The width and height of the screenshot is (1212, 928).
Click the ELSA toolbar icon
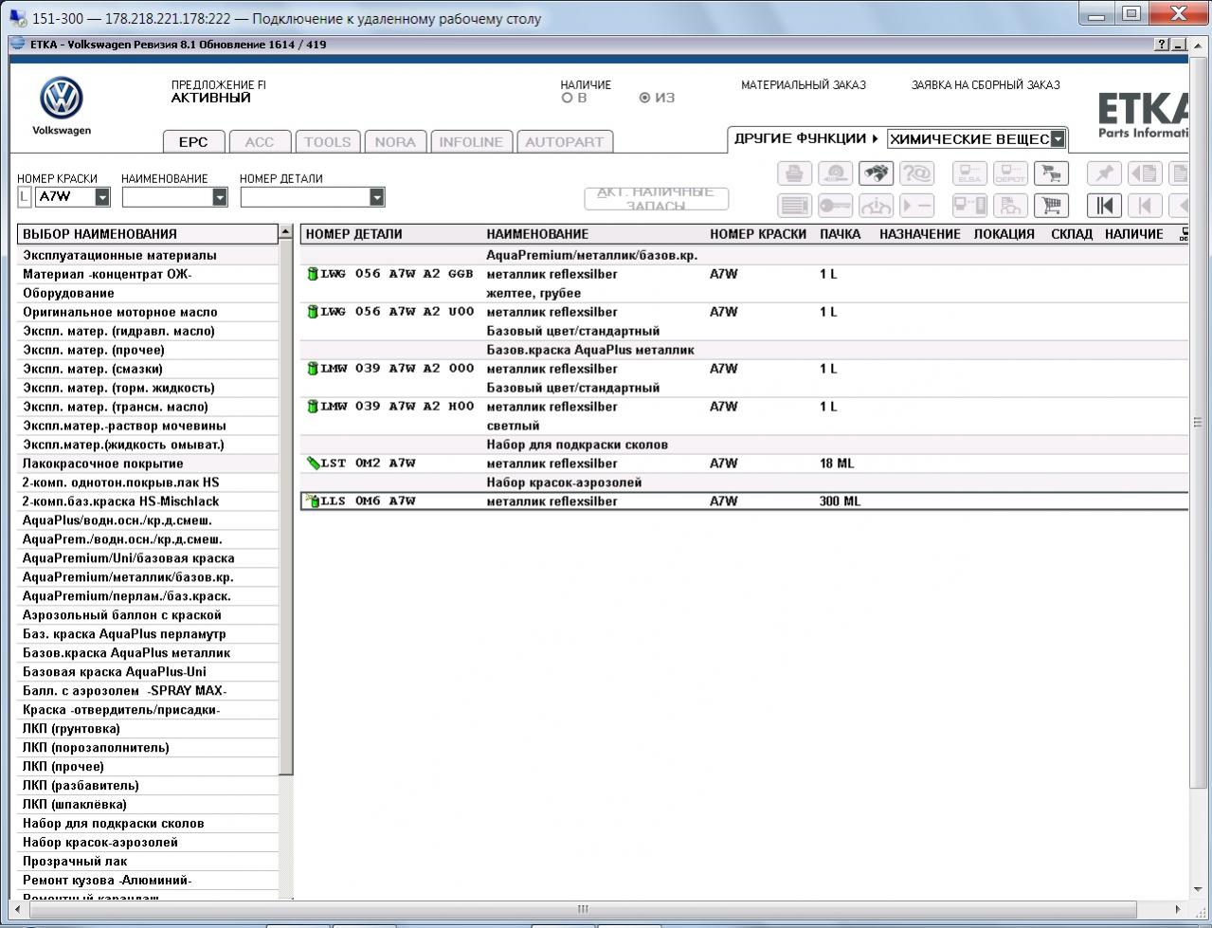pos(969,173)
